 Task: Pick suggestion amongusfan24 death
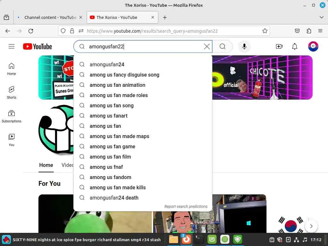(x=143, y=198)
